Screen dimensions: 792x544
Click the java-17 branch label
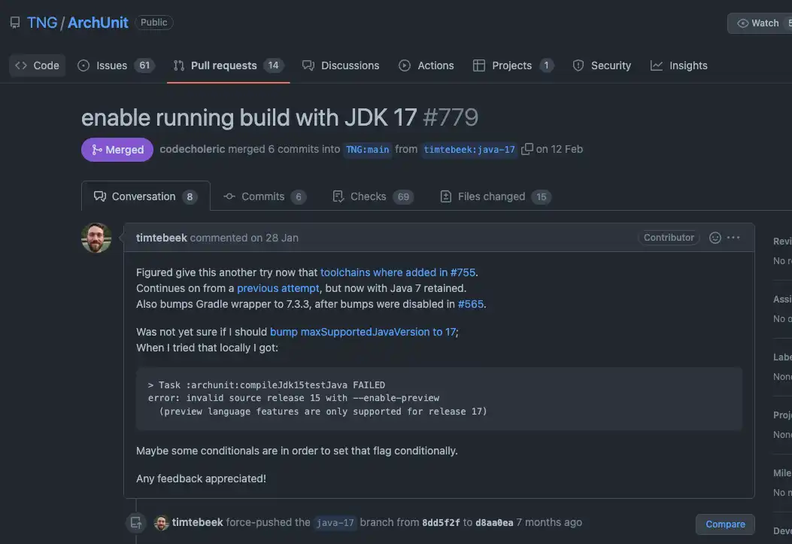[335, 523]
